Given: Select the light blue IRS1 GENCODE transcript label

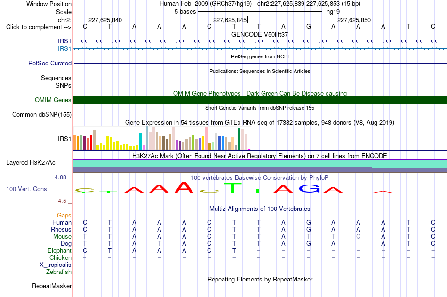Looking at the screenshot, I should (x=64, y=48).
